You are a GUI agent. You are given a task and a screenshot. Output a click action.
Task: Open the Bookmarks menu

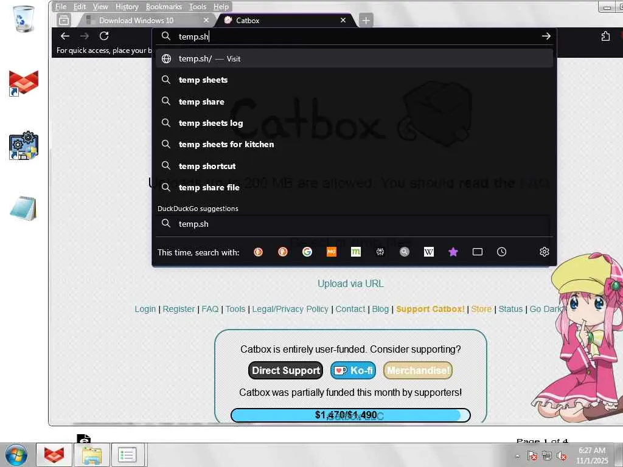point(164,7)
